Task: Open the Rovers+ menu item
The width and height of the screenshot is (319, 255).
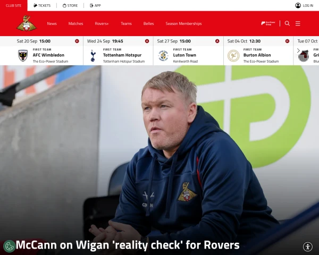Action: [102, 23]
